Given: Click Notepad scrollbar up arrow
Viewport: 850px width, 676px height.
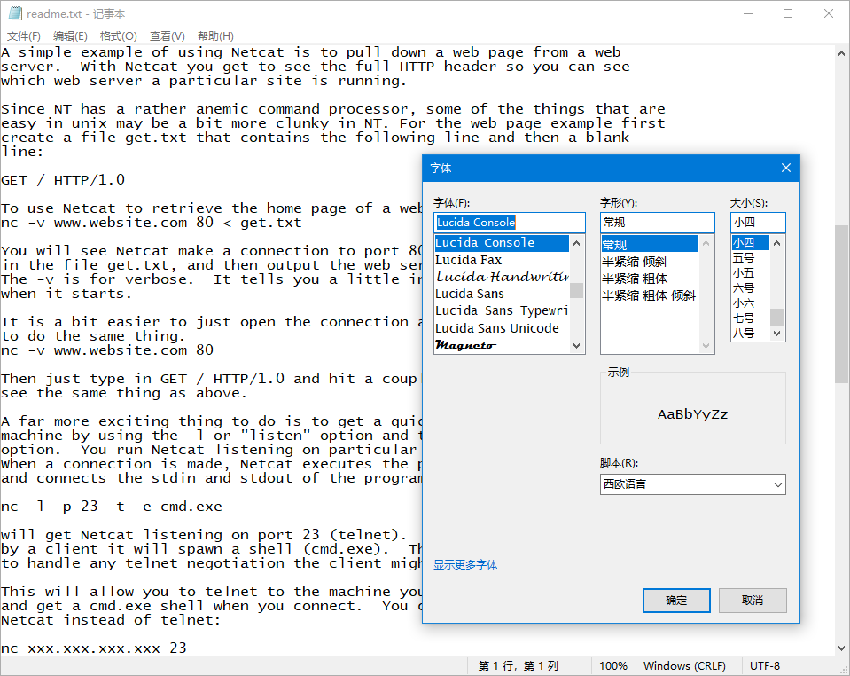Looking at the screenshot, I should pos(841,53).
